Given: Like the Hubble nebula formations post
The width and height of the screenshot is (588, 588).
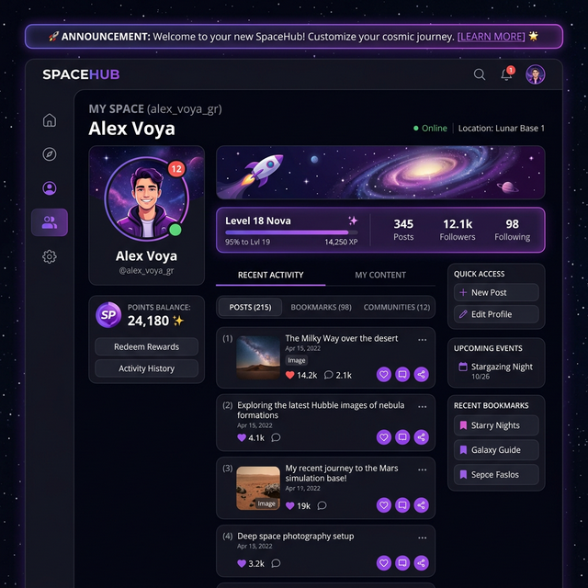Looking at the screenshot, I should [384, 437].
